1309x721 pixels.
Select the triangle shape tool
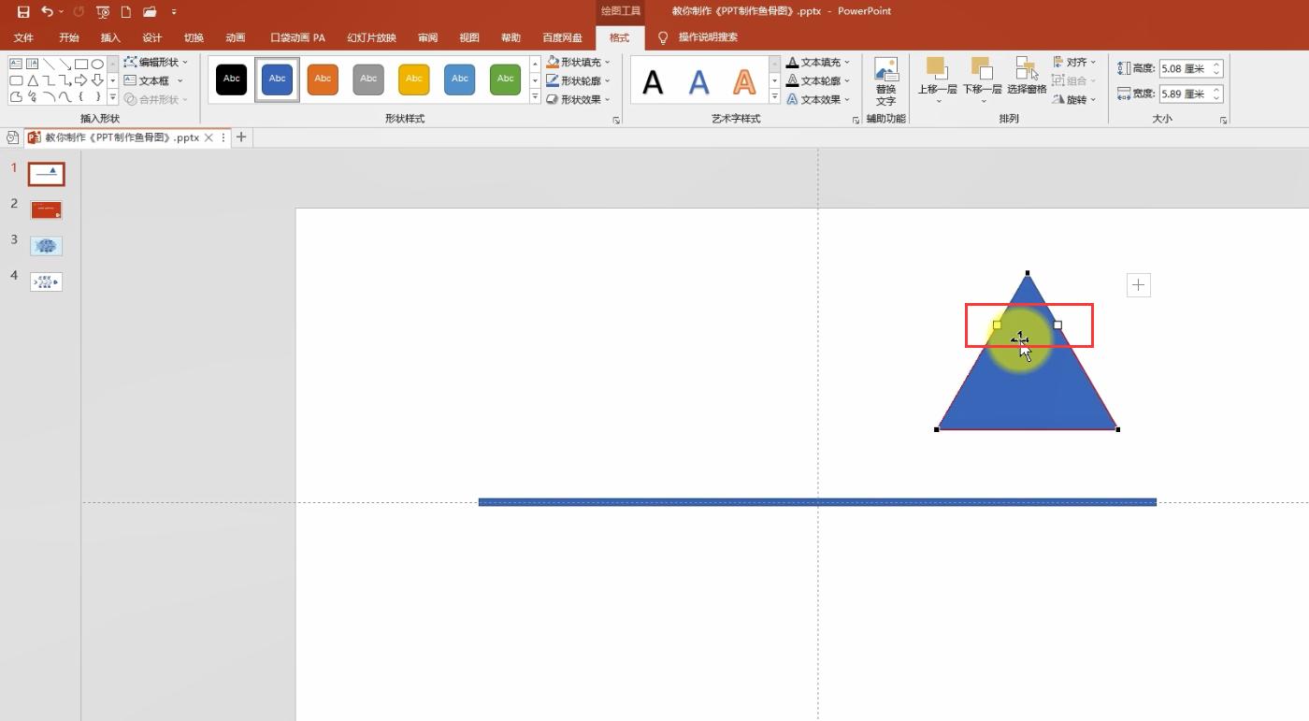click(33, 80)
